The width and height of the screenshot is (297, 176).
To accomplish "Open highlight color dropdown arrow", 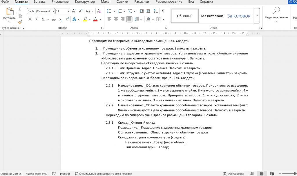I will pos(90,19).
